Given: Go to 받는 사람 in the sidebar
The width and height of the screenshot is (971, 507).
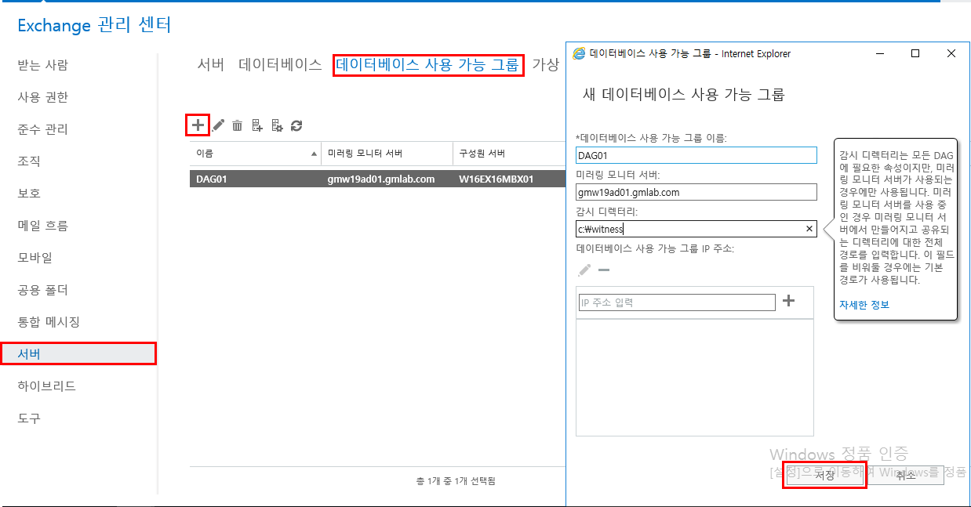Looking at the screenshot, I should (42, 65).
